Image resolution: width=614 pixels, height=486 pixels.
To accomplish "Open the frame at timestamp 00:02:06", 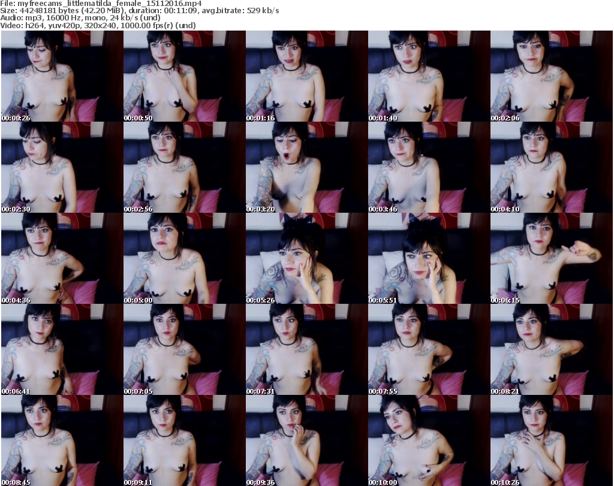I will tap(552, 76).
